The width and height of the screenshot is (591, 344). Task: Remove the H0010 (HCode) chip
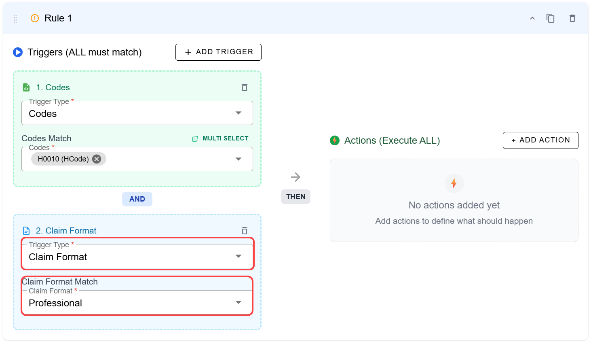pyautogui.click(x=97, y=159)
